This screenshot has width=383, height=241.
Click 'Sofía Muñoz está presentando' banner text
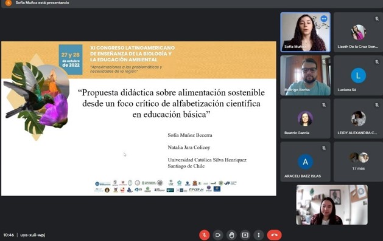42,2
